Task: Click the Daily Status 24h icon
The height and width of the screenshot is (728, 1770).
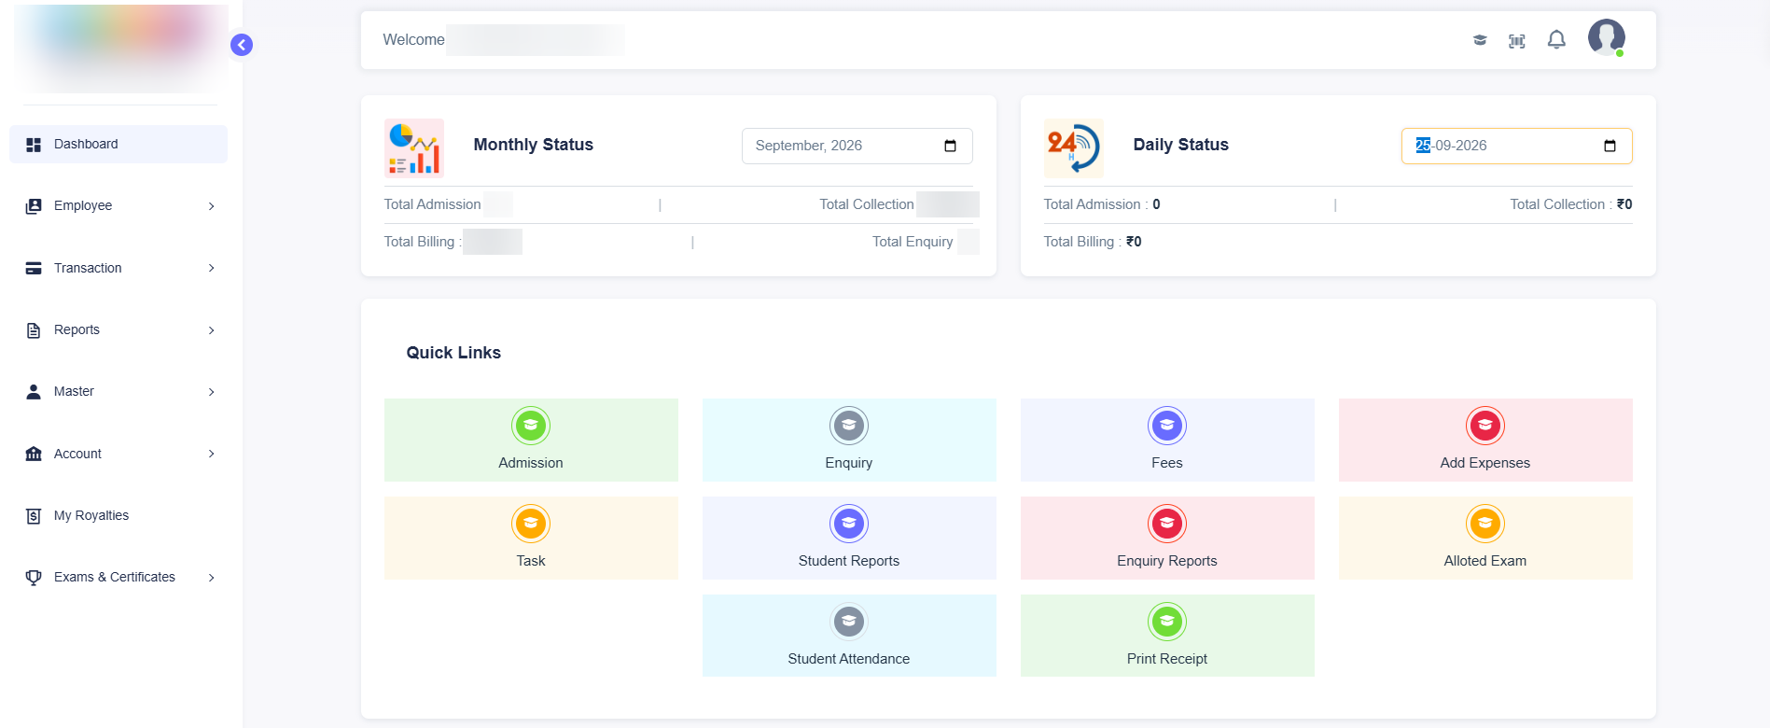Action: pos(1074,148)
